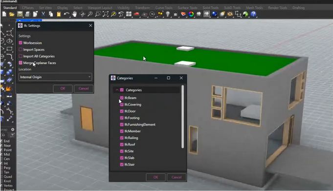Collapse the Categories tree node
333x191 pixels.
point(117,90)
